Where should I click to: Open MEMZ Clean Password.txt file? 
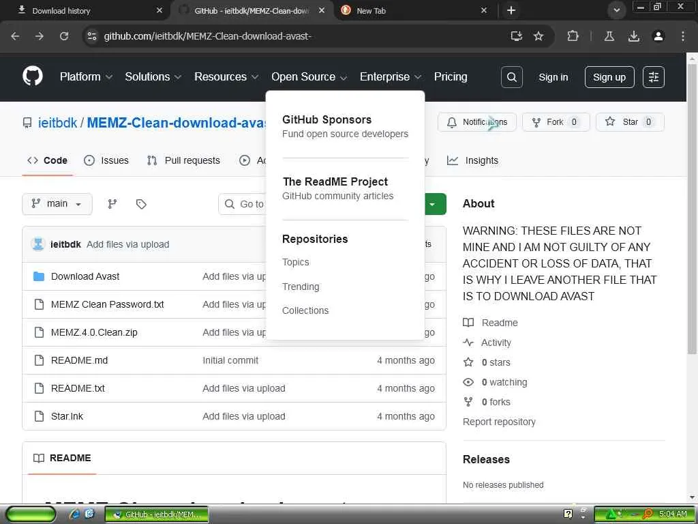[107, 304]
